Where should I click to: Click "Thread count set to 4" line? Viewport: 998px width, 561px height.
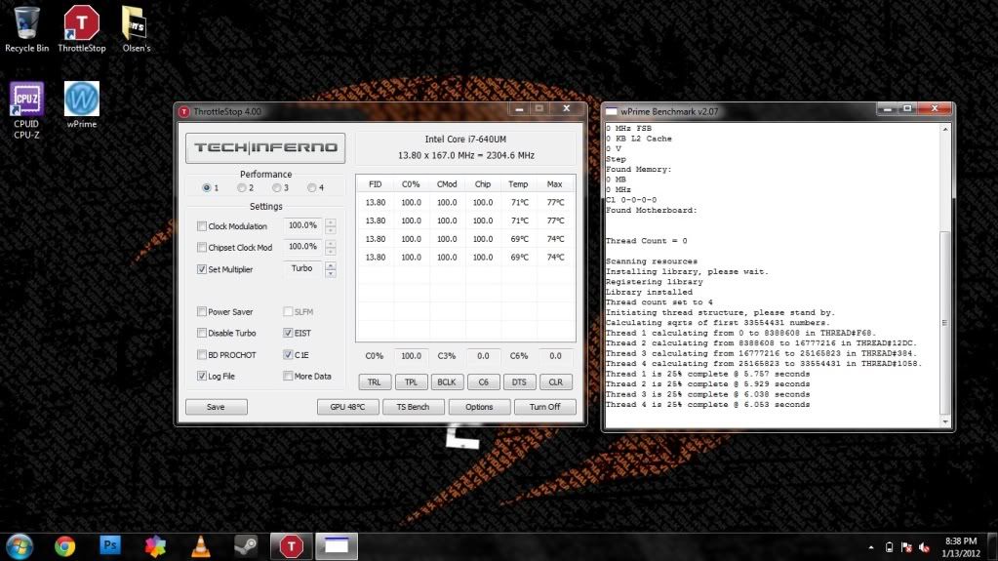tap(659, 302)
